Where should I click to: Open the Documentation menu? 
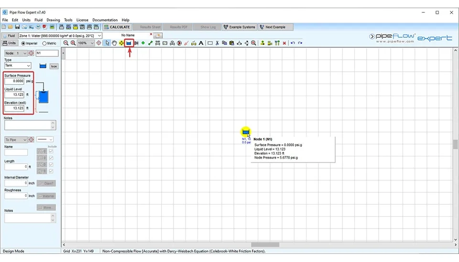click(x=105, y=20)
